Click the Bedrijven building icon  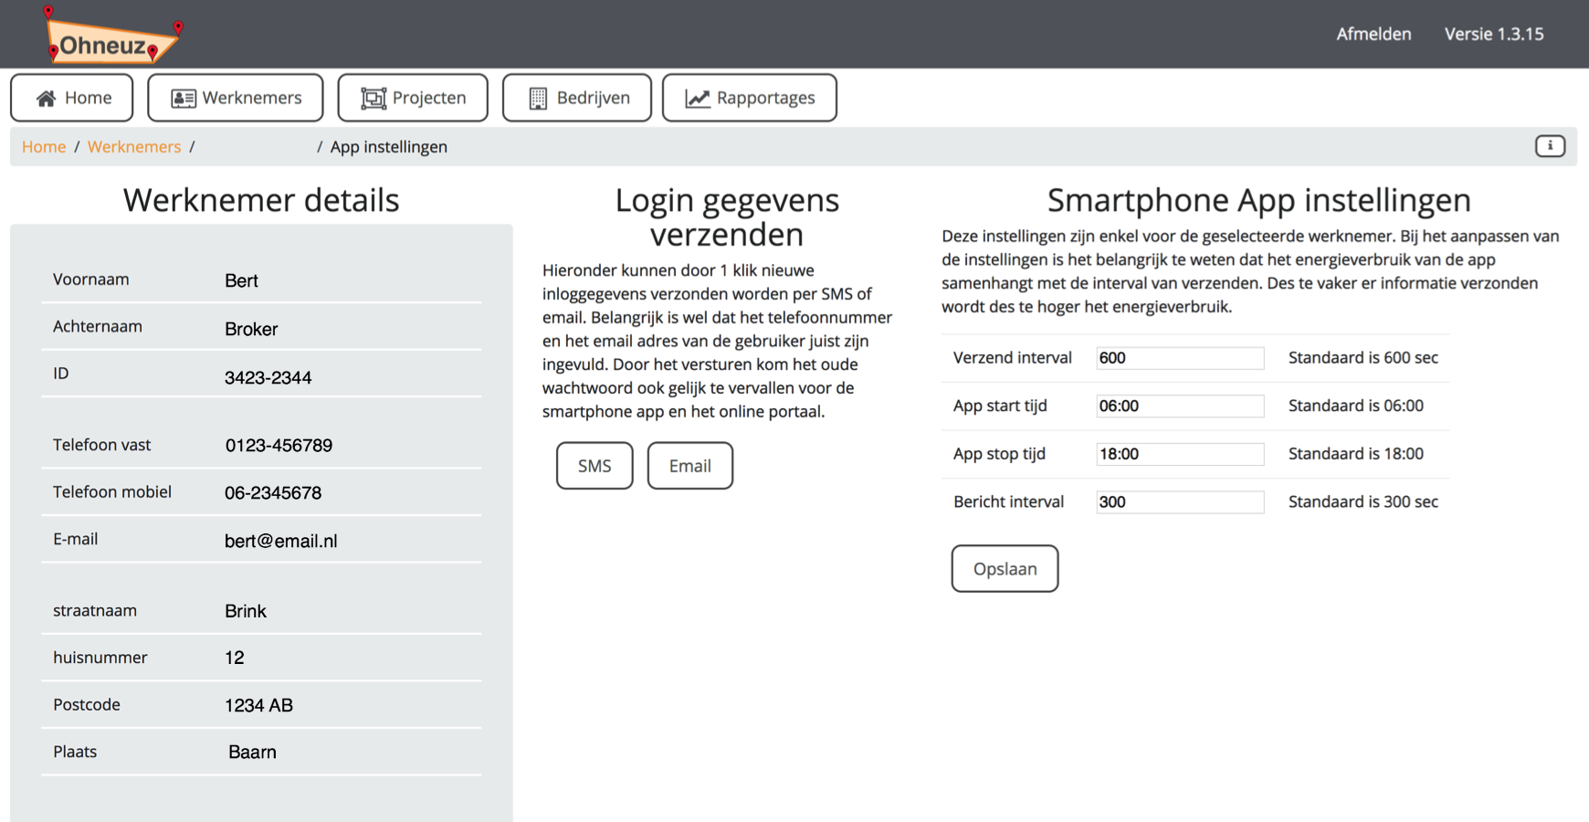coord(537,97)
